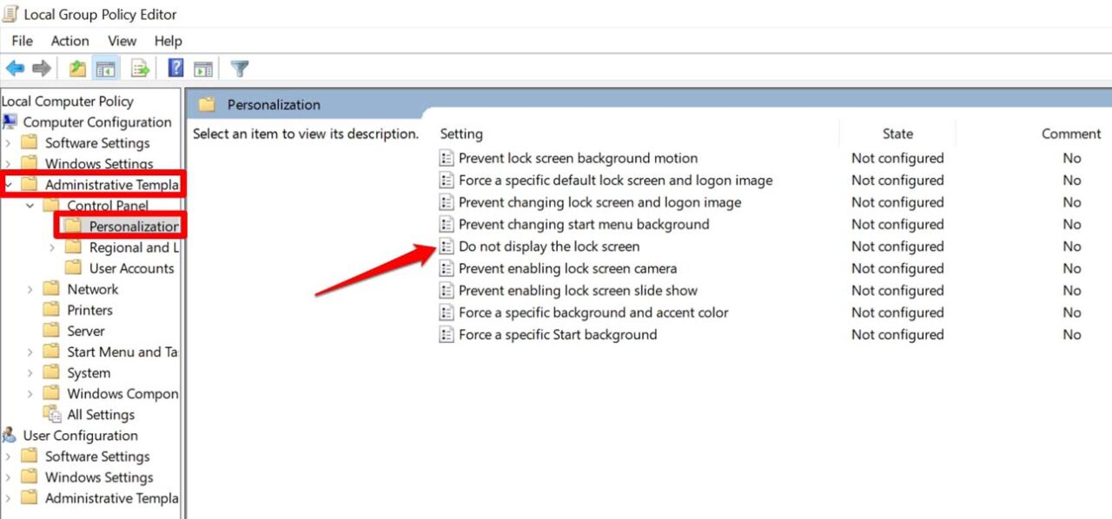Open the Help menu

pos(168,41)
